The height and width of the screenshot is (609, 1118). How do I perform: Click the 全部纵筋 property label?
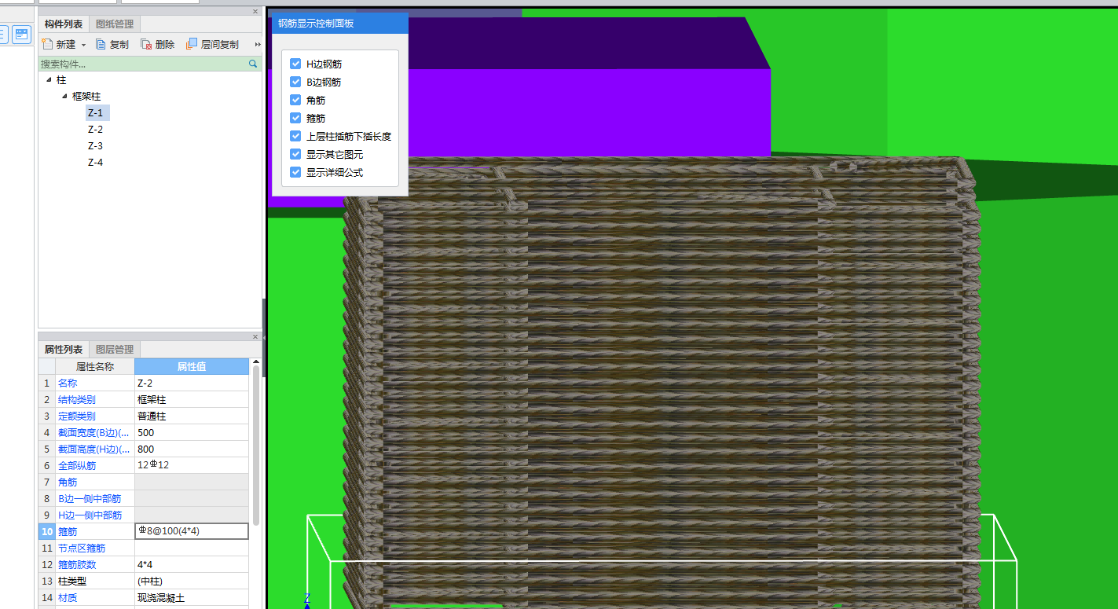(77, 465)
